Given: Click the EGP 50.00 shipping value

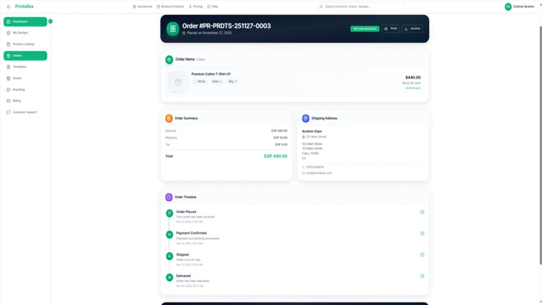Looking at the screenshot, I should [280, 138].
